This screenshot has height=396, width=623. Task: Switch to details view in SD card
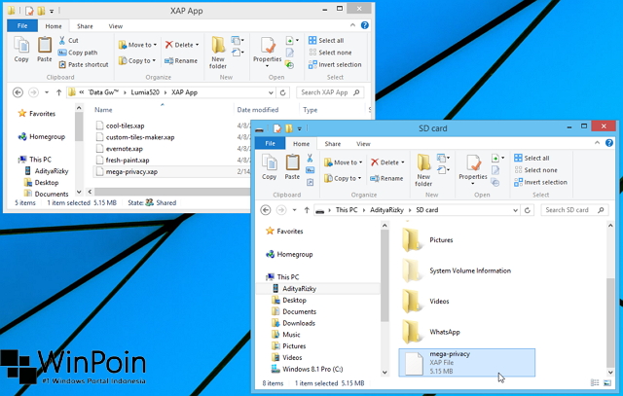(595, 383)
